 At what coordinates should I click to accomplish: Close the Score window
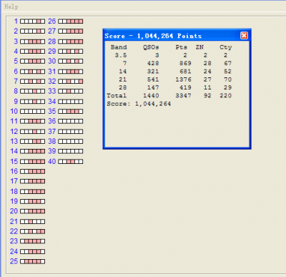coord(244,36)
